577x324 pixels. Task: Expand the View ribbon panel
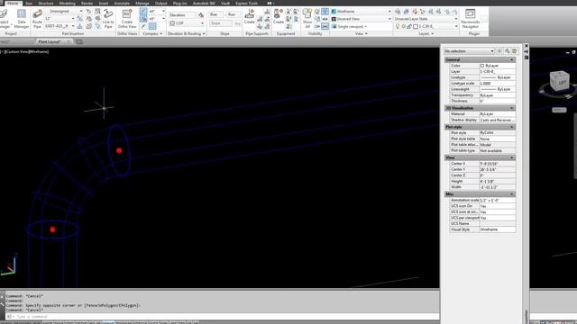362,33
